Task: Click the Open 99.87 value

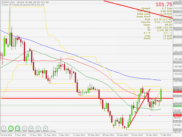Action: pos(168,25)
